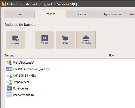This screenshot has height=108, width=135.
Task: Go to the Agendamento tab
Action: [x=112, y=14]
